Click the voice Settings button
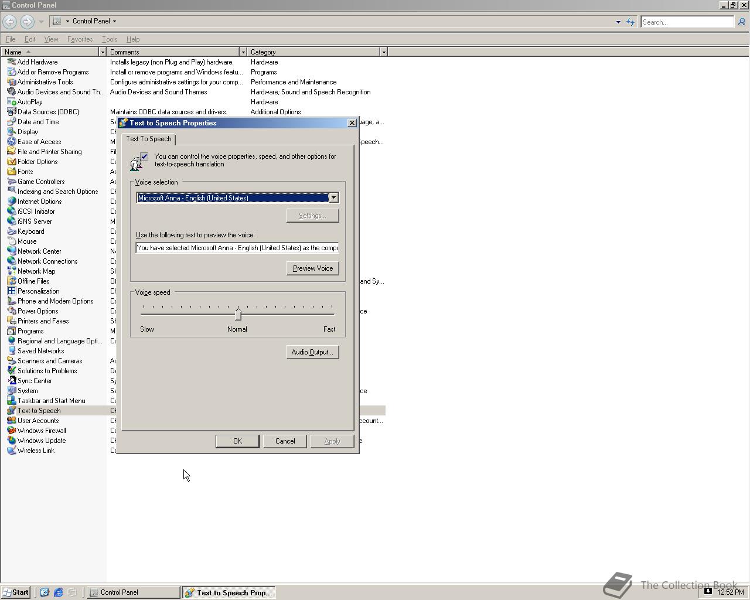The width and height of the screenshot is (750, 600). pos(313,216)
